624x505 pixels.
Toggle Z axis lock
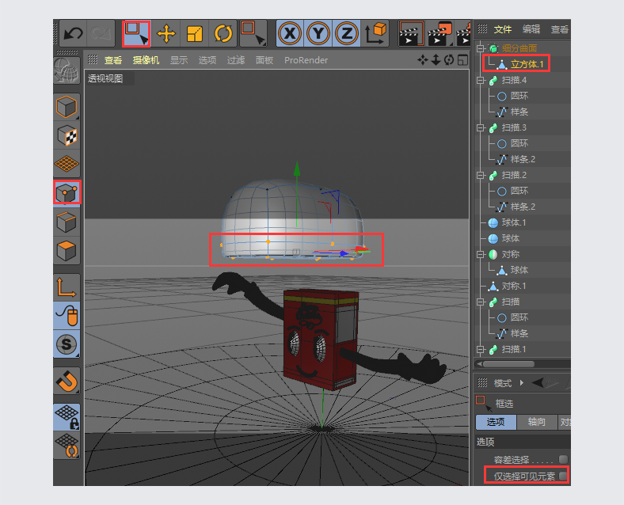pyautogui.click(x=347, y=34)
